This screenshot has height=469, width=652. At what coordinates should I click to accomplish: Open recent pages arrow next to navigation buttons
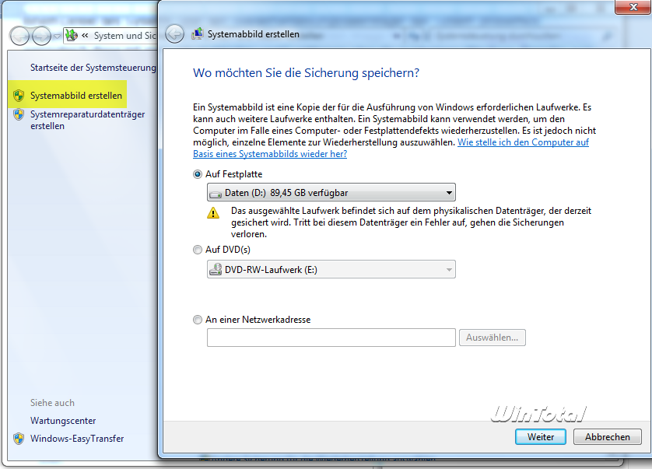point(57,37)
